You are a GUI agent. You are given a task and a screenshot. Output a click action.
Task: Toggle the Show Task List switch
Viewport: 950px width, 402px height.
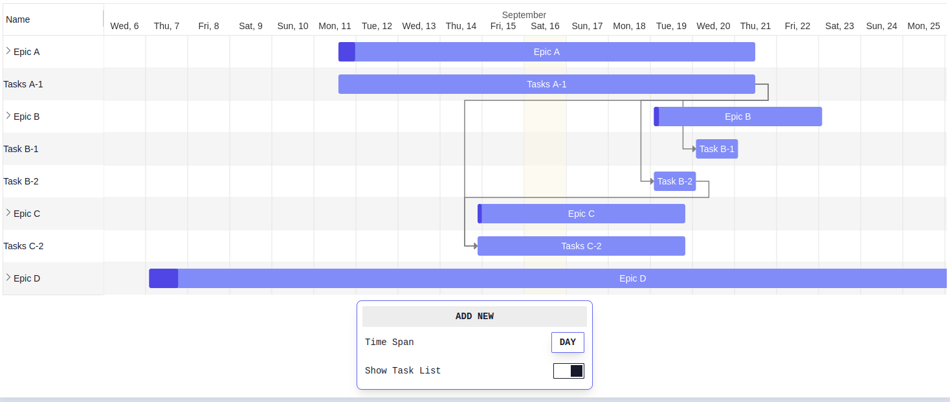(568, 371)
